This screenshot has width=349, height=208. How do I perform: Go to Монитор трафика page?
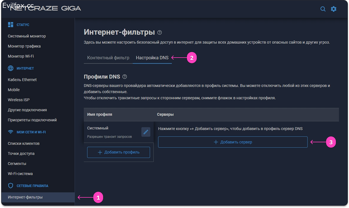[x=24, y=46]
